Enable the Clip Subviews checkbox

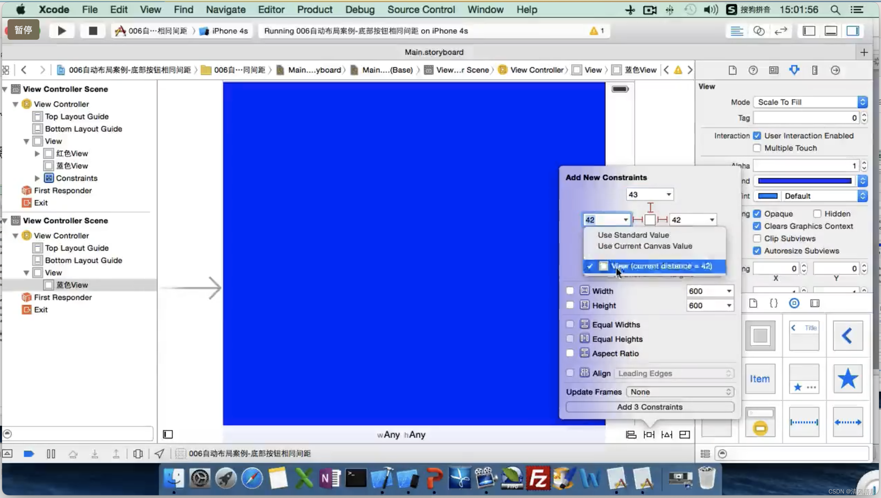(x=758, y=238)
